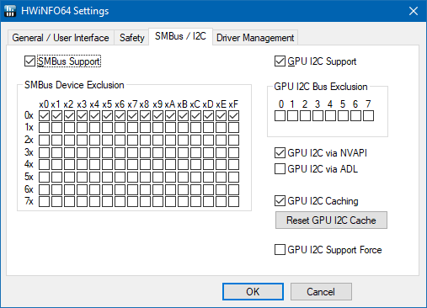Click Reset GPU I2C Cache button

[331, 220]
